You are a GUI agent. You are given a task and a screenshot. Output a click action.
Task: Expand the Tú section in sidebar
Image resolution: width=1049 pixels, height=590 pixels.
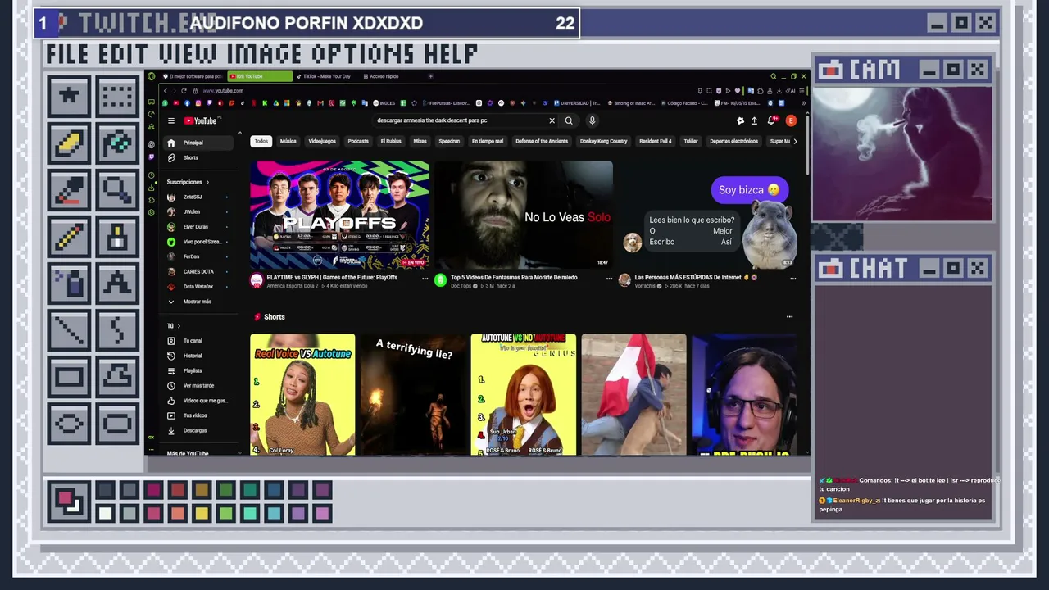coord(174,326)
